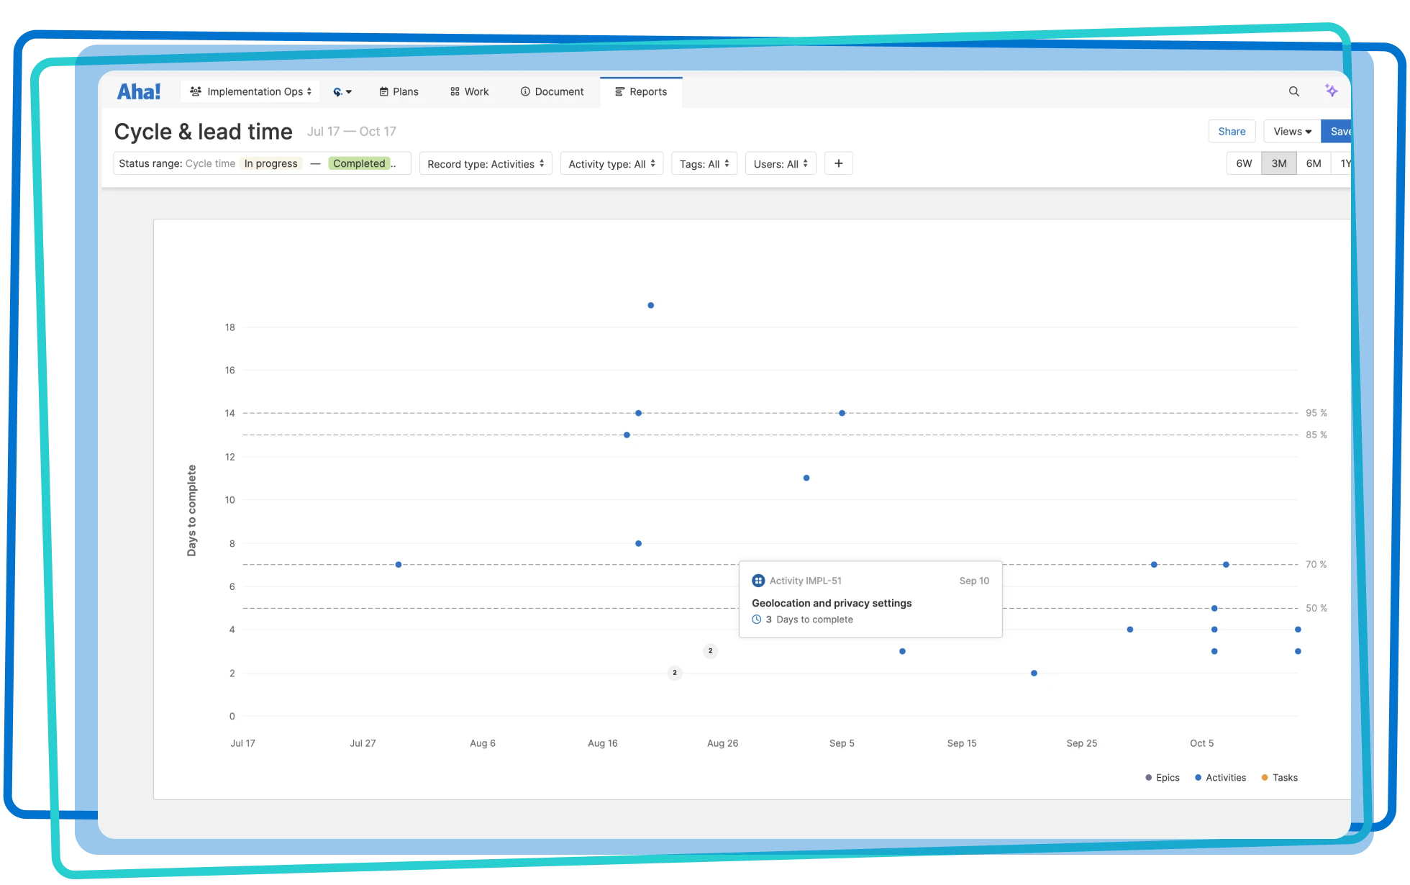Viewport: 1410px width, 885px height.
Task: Click the plus add filter button
Action: click(x=838, y=163)
